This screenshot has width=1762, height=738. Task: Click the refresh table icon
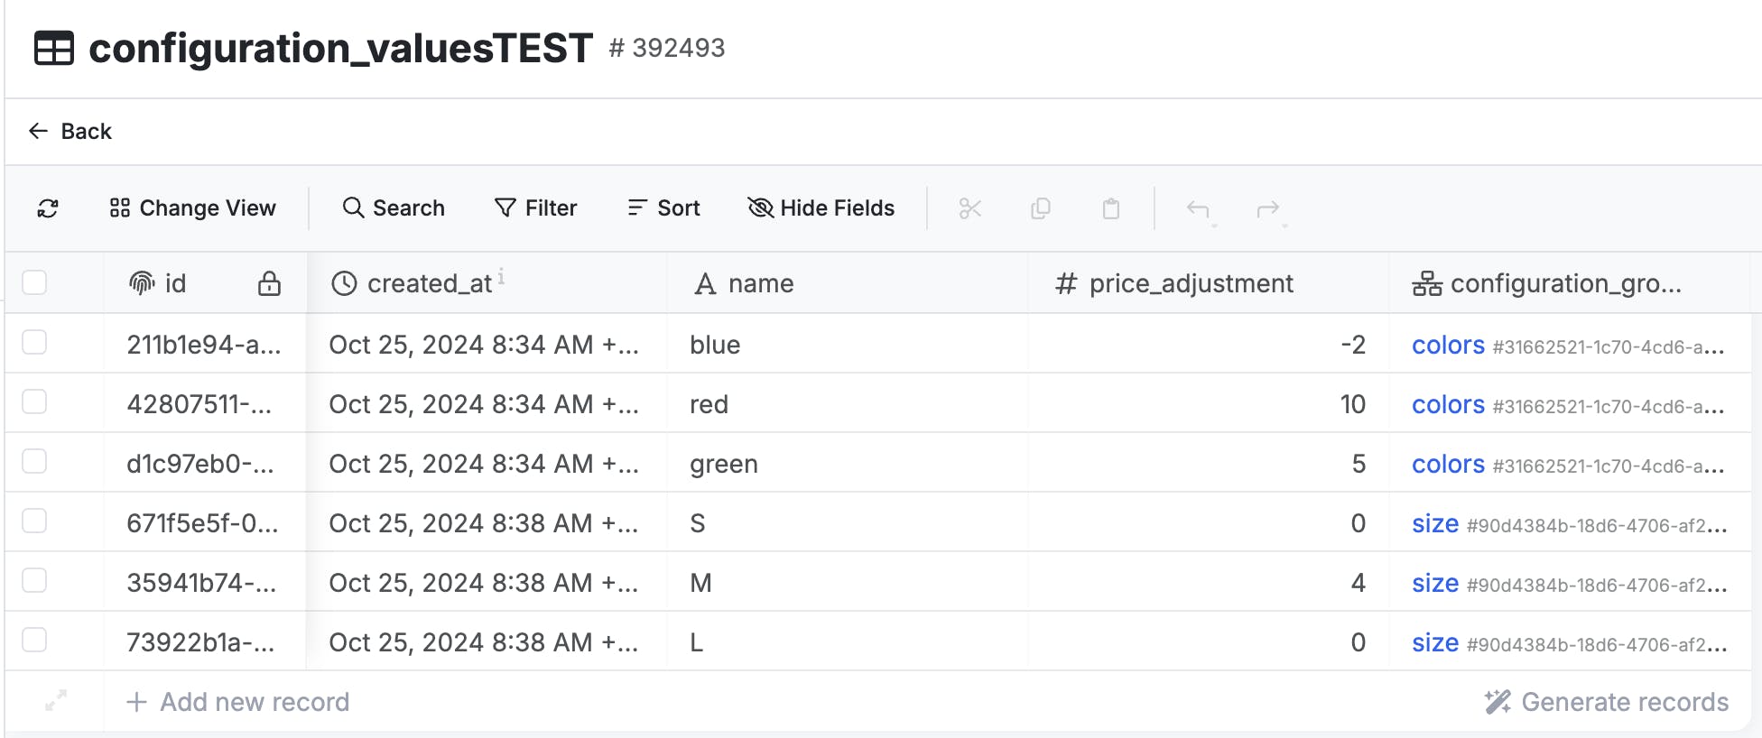[48, 208]
